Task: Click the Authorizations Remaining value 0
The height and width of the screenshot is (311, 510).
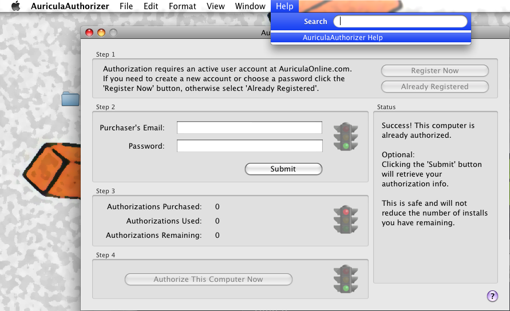Action: tap(218, 236)
